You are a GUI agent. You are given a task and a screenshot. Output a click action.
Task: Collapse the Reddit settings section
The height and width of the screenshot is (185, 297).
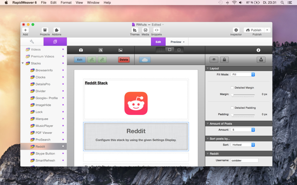coord(208,154)
